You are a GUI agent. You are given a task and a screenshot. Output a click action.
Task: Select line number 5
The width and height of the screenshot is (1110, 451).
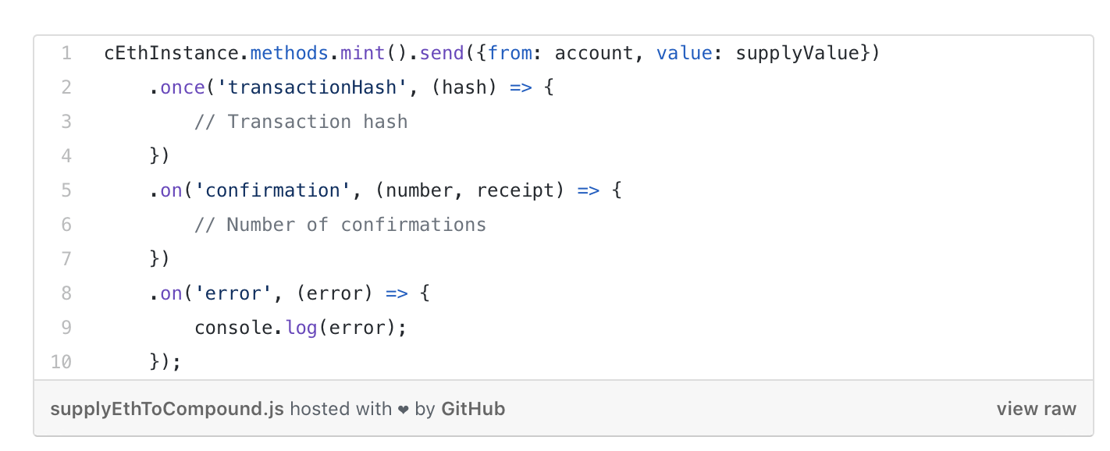pyautogui.click(x=66, y=190)
